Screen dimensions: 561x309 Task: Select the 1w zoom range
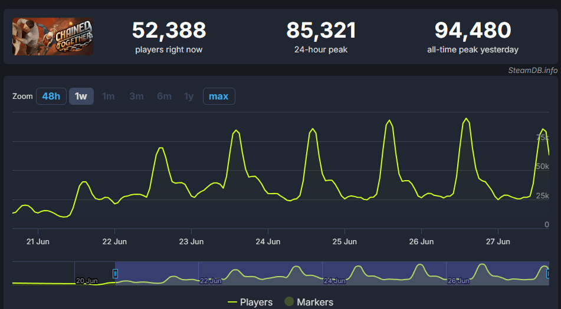click(x=81, y=97)
